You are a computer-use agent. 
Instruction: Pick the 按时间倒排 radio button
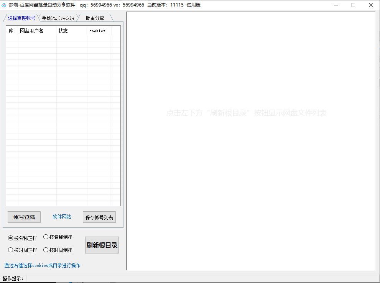coord(46,250)
